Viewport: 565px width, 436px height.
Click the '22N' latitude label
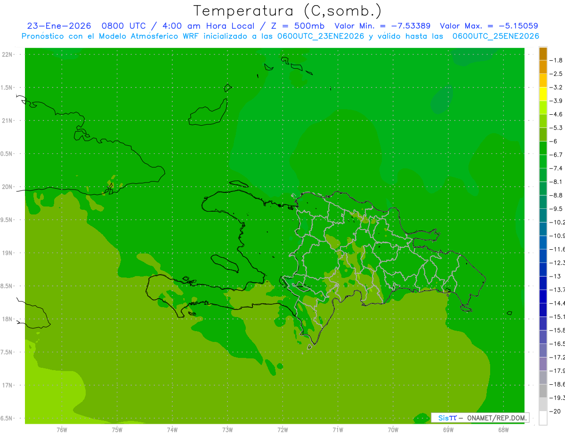(x=8, y=54)
